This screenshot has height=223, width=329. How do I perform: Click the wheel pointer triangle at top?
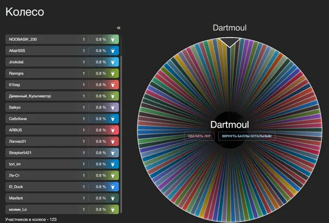tap(229, 42)
